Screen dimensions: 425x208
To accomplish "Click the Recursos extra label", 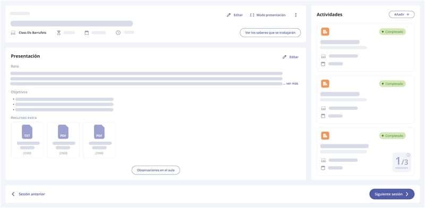I will pyautogui.click(x=23, y=118).
